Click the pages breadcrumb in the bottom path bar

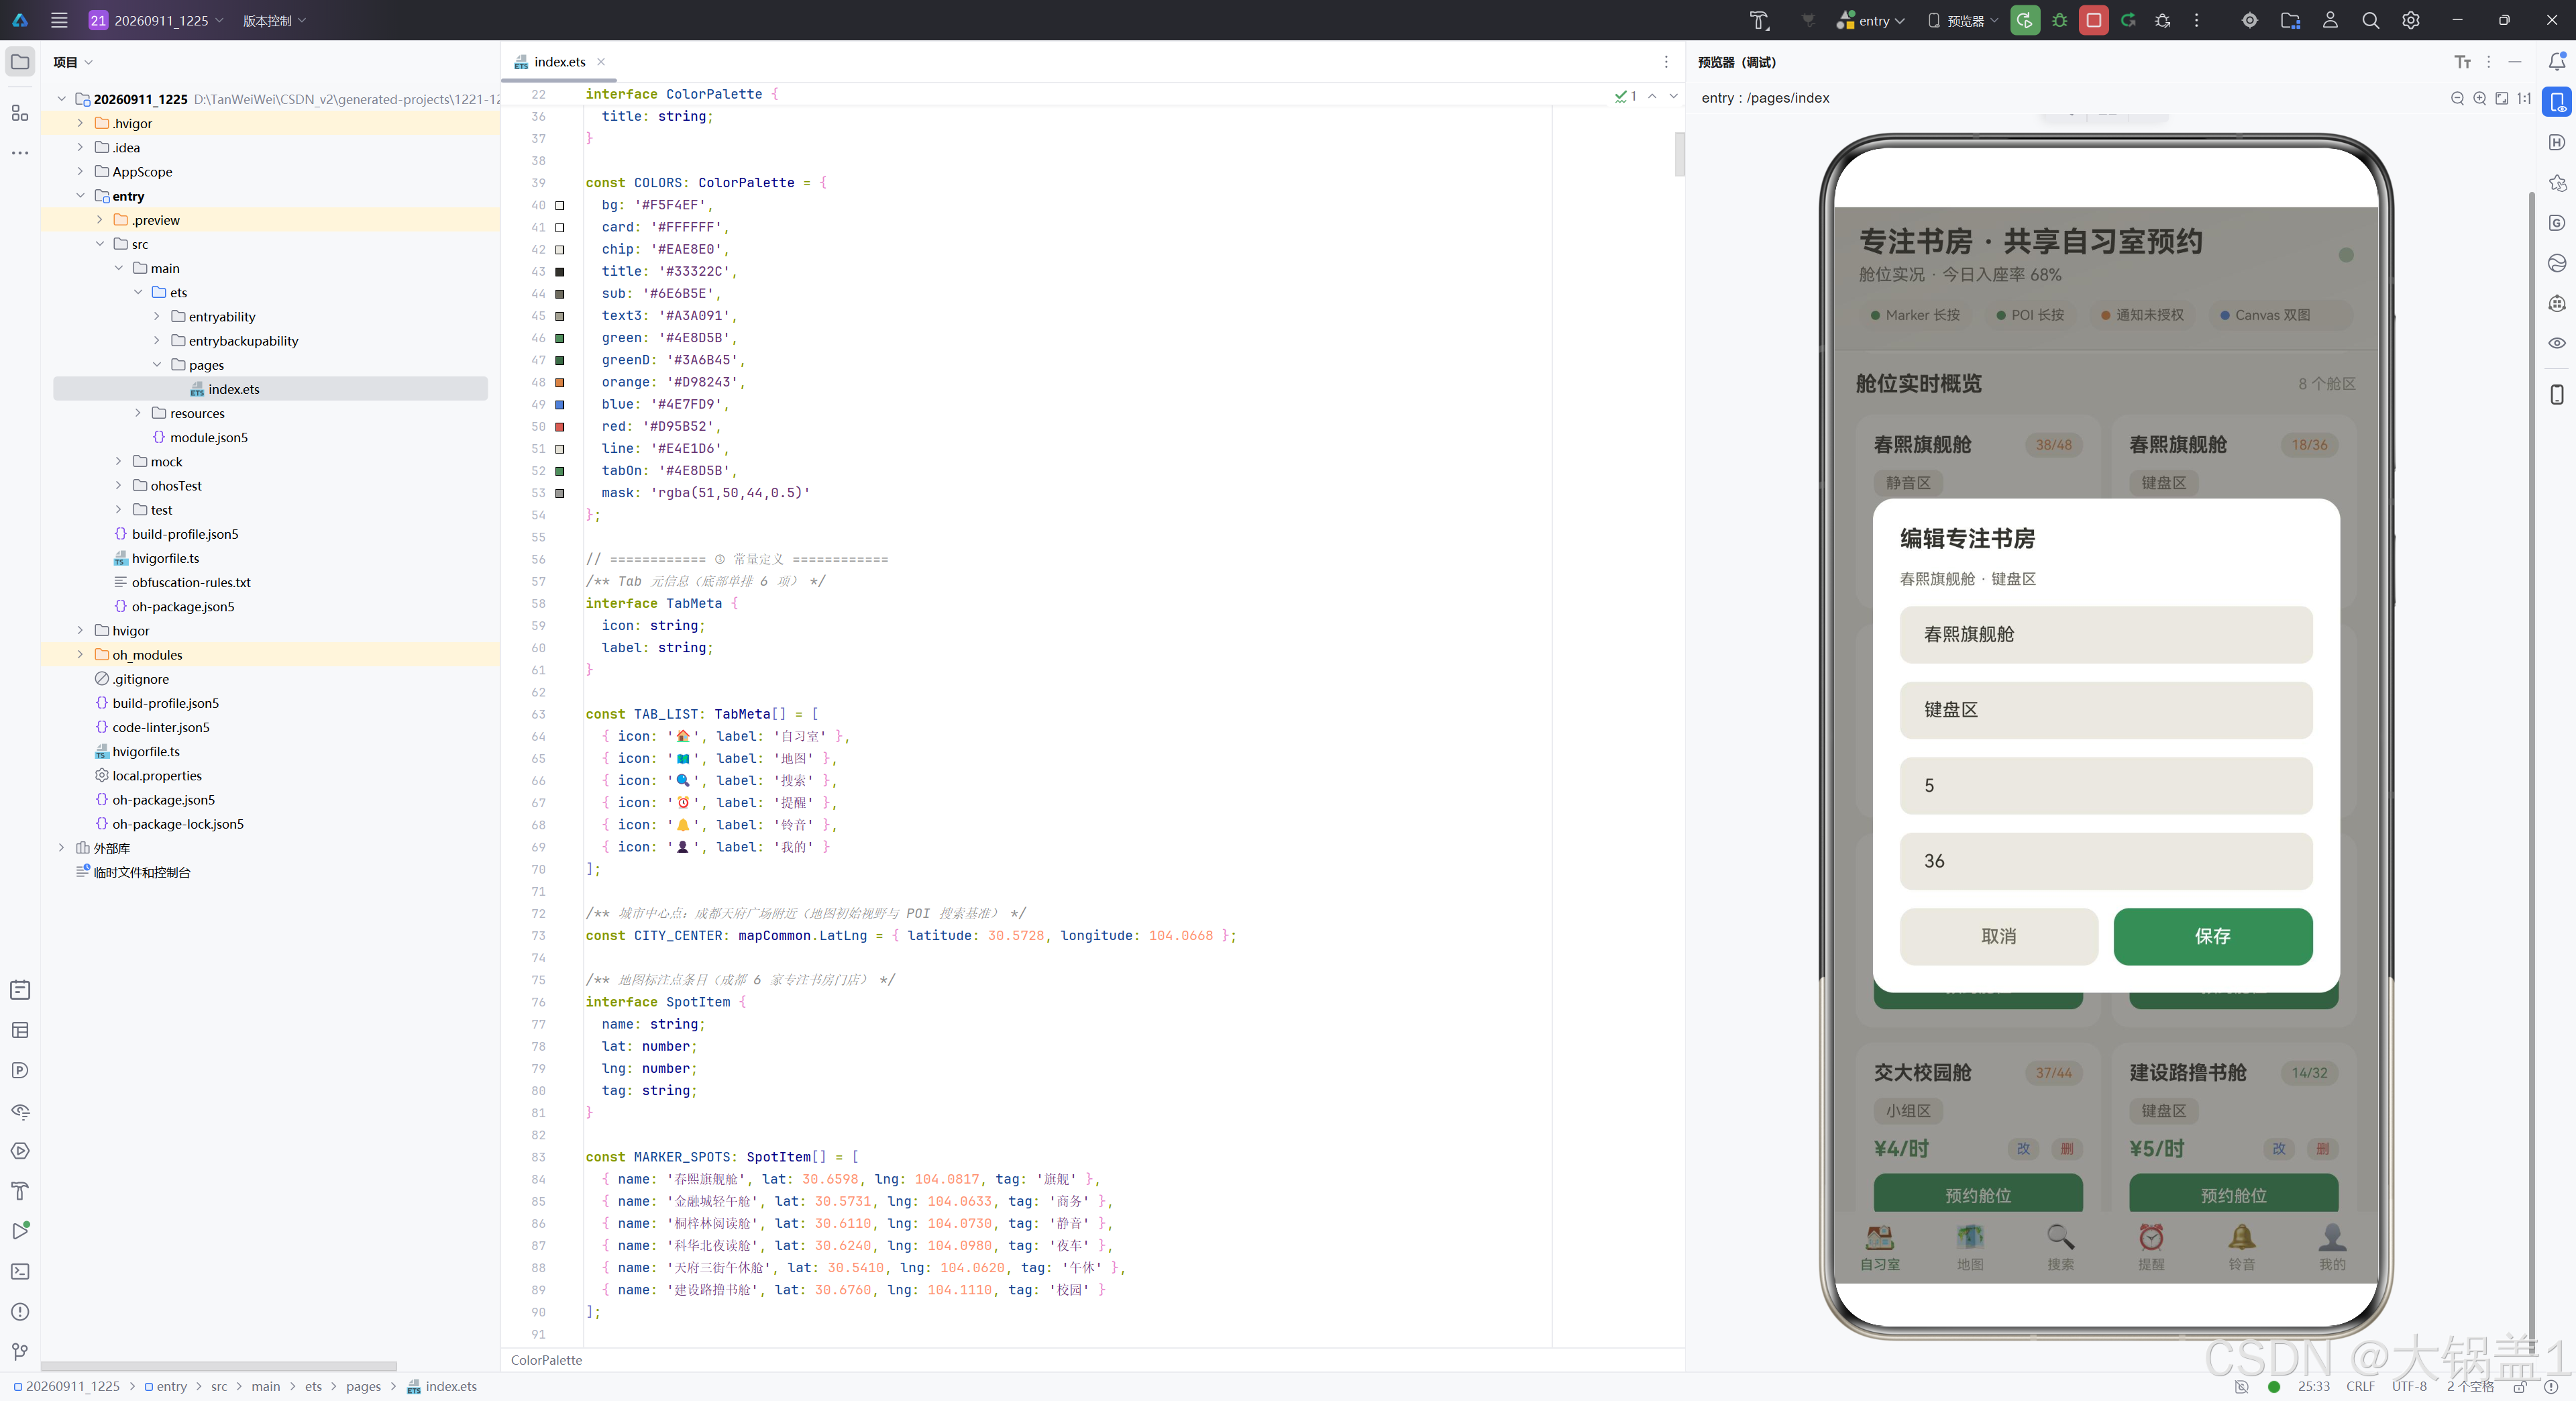[363, 1386]
